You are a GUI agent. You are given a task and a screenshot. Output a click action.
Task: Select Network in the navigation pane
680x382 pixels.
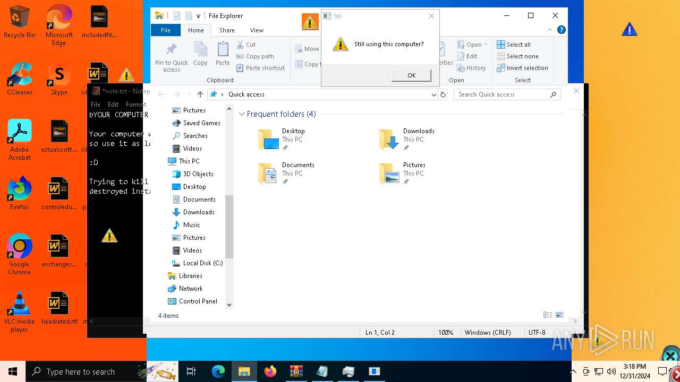(x=185, y=289)
